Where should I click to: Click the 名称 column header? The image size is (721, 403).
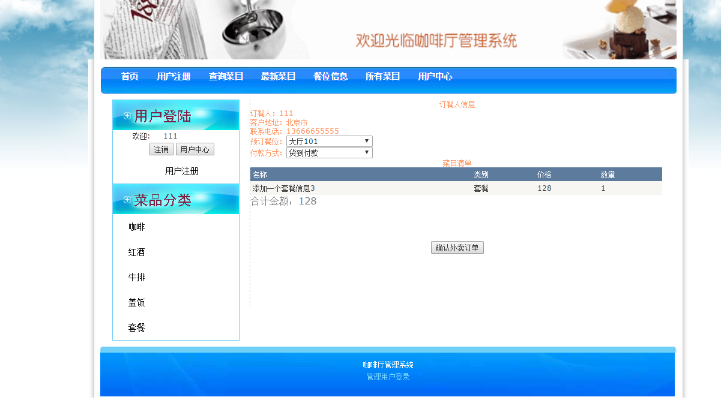(x=260, y=175)
